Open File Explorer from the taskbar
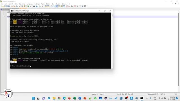 (54, 98)
